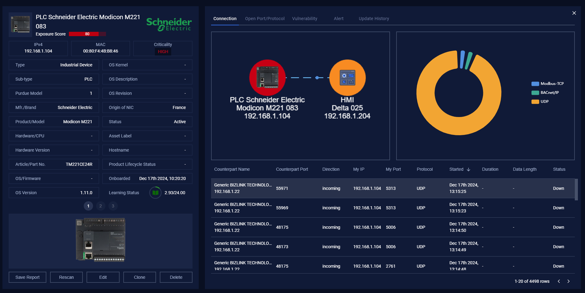This screenshot has width=585, height=293.
Task: Click the Data Length column header
Action: (524, 170)
